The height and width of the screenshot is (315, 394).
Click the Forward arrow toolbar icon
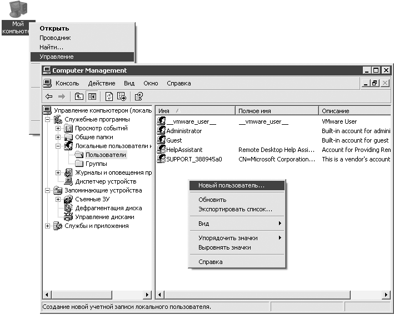62,96
